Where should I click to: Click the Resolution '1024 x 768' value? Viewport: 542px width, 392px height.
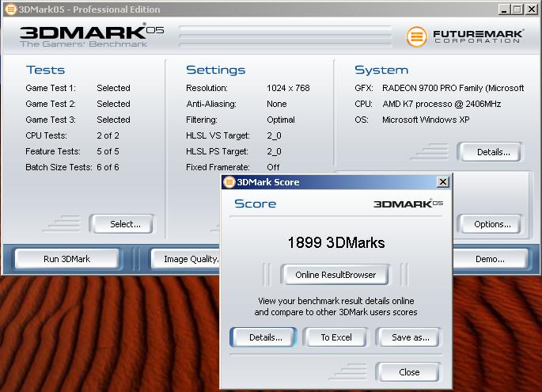288,88
